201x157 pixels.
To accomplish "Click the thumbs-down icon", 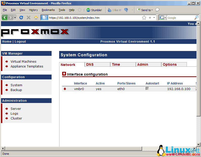I will point(126,10).
